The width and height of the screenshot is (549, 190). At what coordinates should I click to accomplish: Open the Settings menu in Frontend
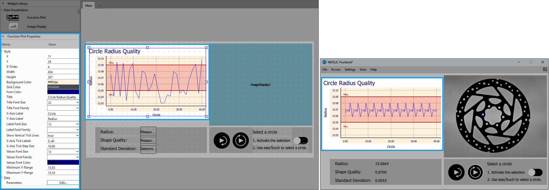pyautogui.click(x=350, y=70)
